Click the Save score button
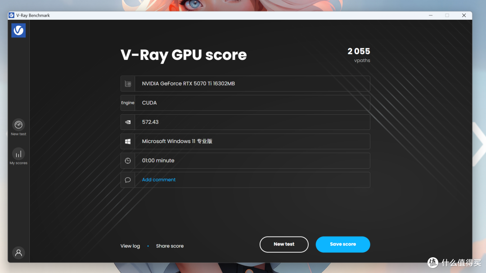 (343, 245)
